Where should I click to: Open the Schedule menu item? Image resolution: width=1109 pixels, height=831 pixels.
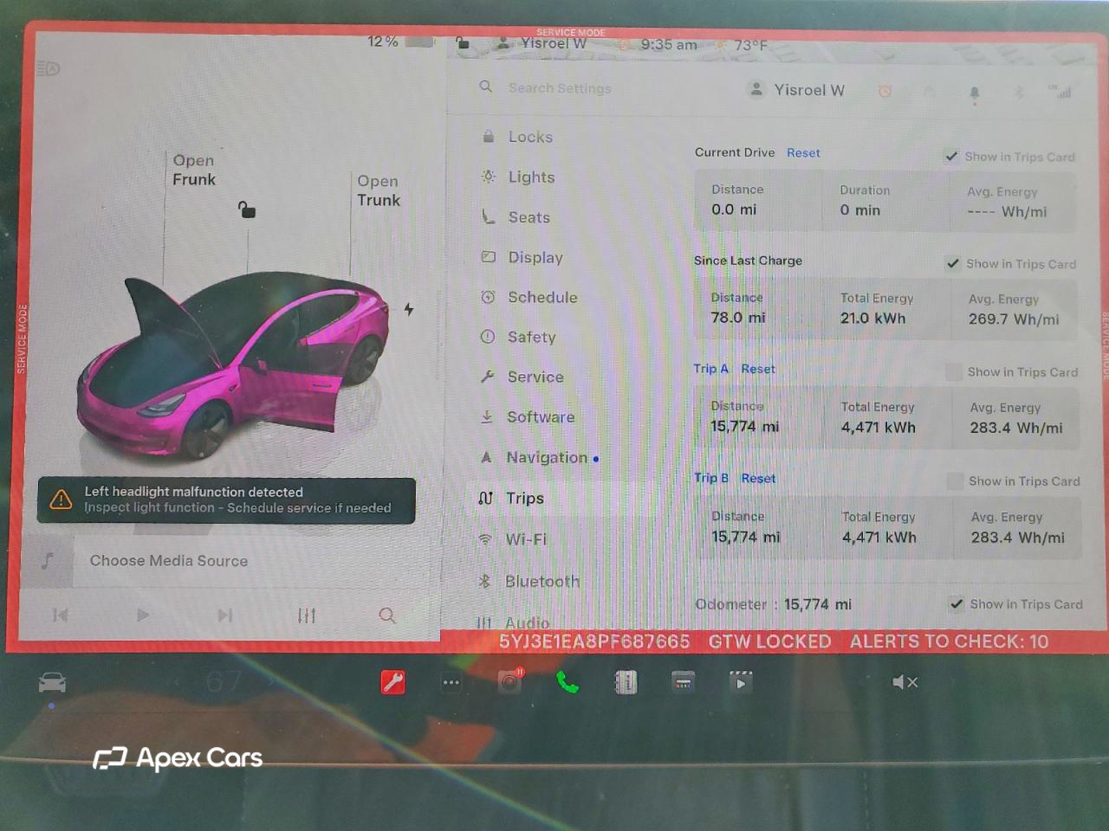click(x=542, y=297)
